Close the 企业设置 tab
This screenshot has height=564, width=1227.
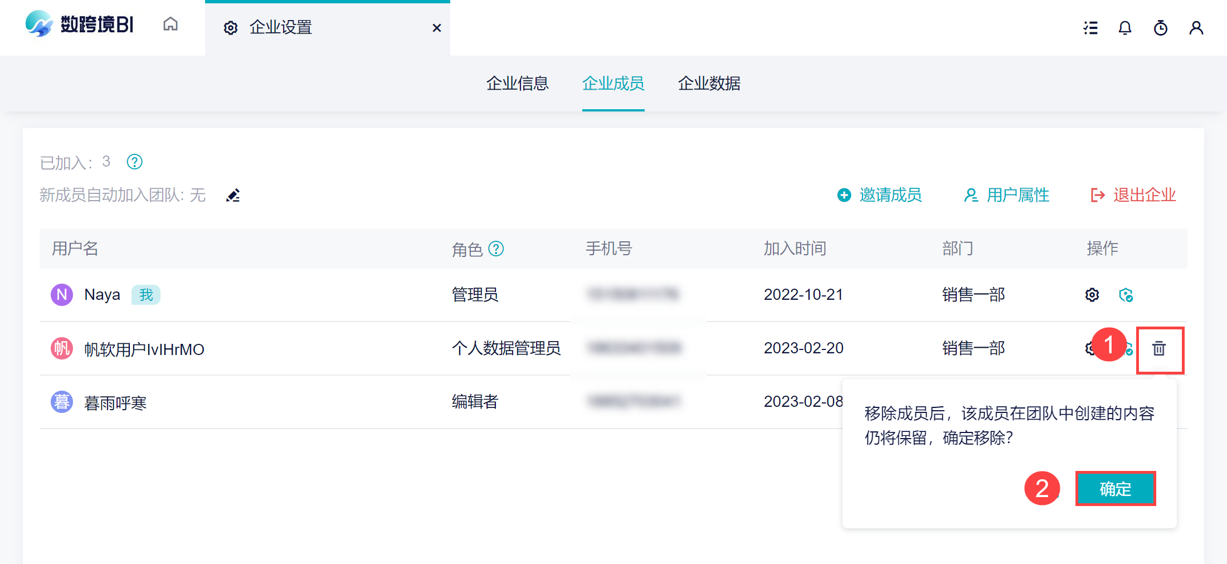pos(437,28)
